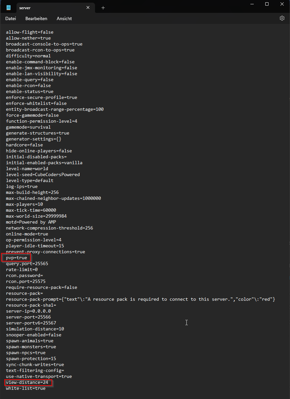Click the white-list=true line
290x399 pixels.
click(x=26, y=388)
